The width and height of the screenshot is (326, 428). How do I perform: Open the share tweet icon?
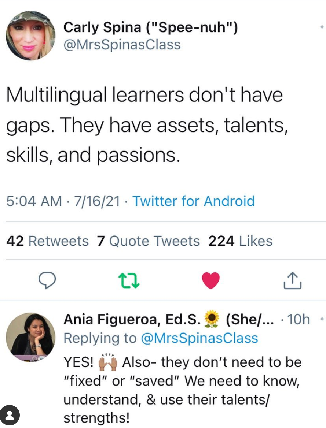tap(292, 280)
